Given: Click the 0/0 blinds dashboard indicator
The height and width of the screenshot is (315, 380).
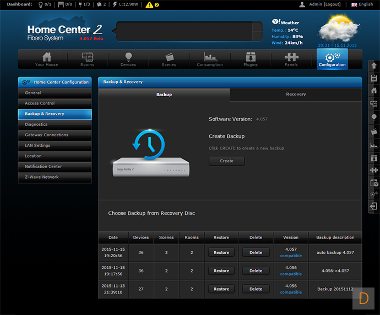Looking at the screenshot, I should (x=65, y=4).
